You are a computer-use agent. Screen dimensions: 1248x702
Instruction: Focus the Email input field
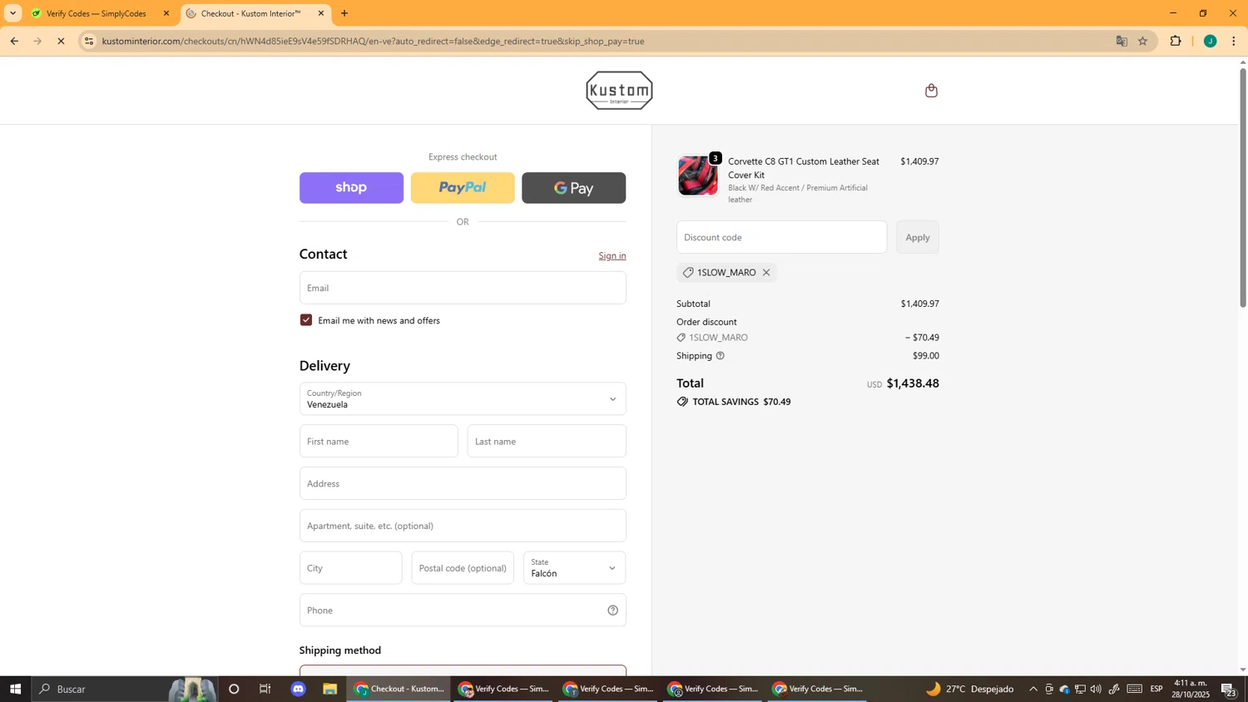[463, 288]
